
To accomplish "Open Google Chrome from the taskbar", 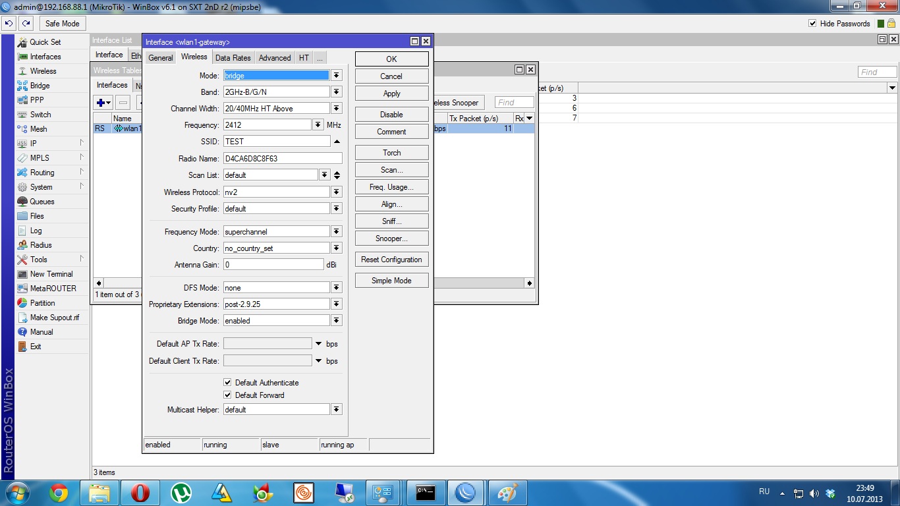I will 58,493.
